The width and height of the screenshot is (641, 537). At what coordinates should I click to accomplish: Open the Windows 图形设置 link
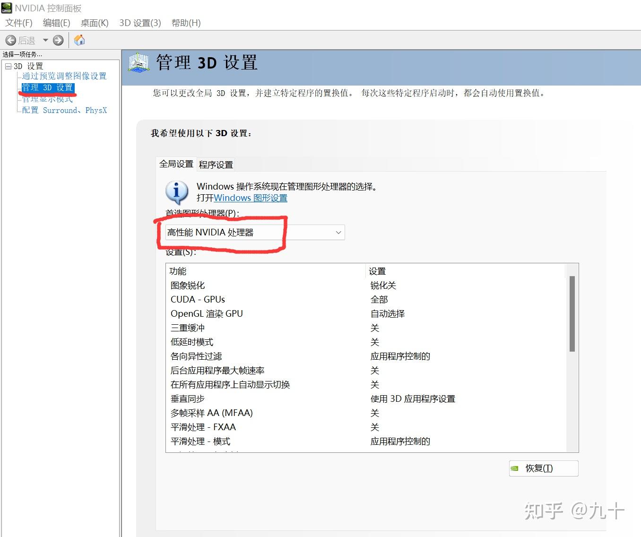coord(251,198)
